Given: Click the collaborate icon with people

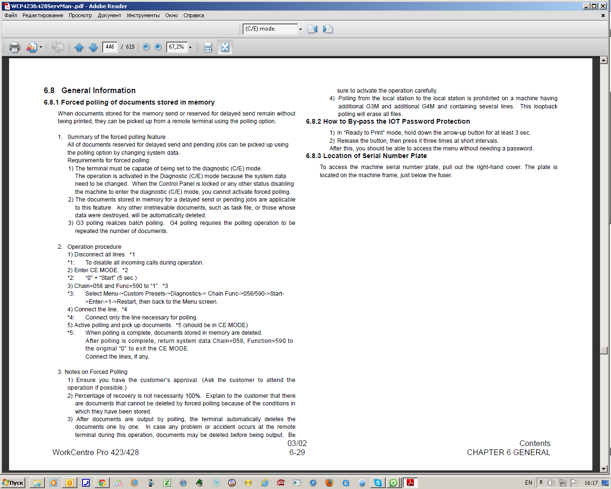Looking at the screenshot, I should click(32, 47).
